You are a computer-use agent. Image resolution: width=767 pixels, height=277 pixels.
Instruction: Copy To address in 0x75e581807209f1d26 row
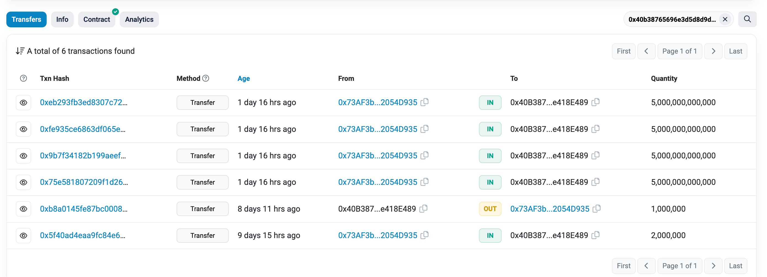[x=595, y=182]
